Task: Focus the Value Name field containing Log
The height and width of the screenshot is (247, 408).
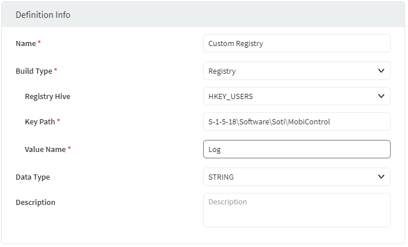Action: coord(297,149)
